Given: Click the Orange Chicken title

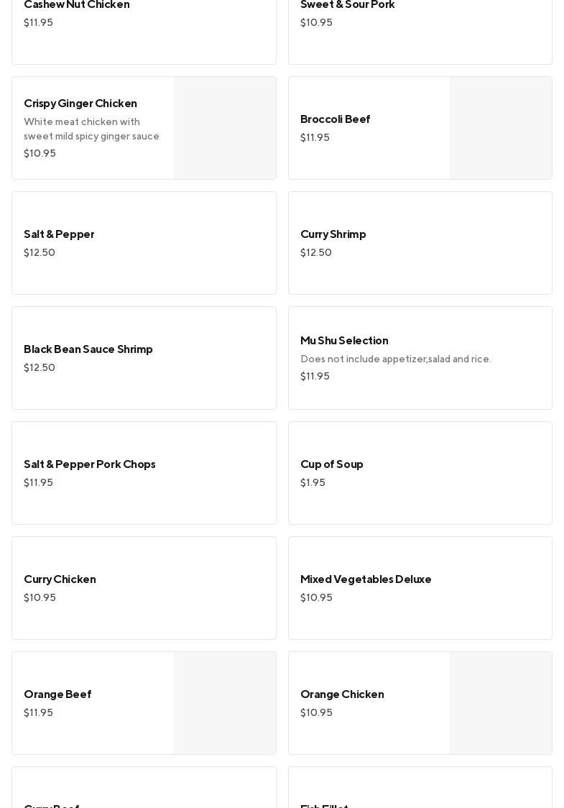Looking at the screenshot, I should click(342, 694).
